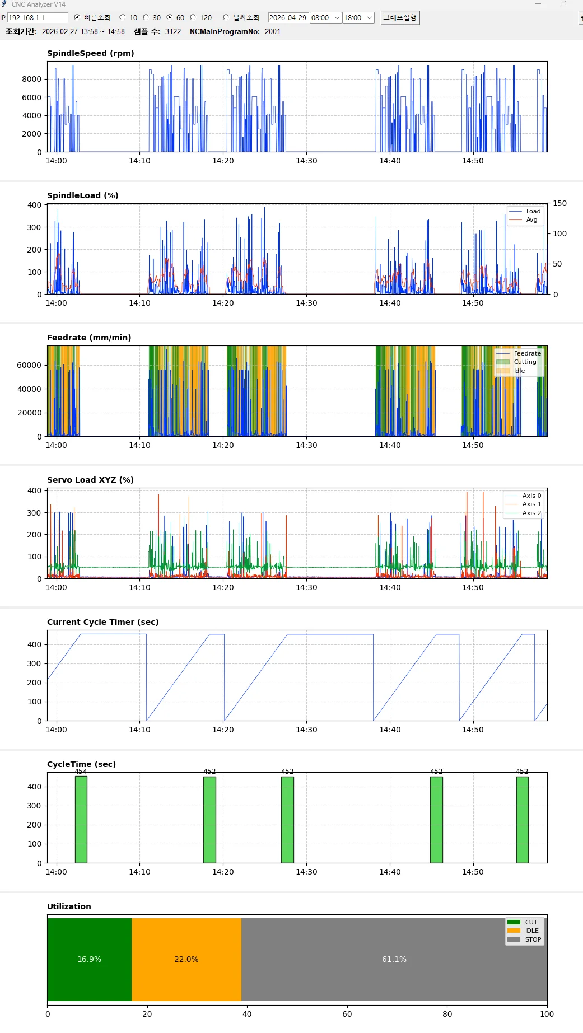Click the 454 cycle time bar

point(81,820)
